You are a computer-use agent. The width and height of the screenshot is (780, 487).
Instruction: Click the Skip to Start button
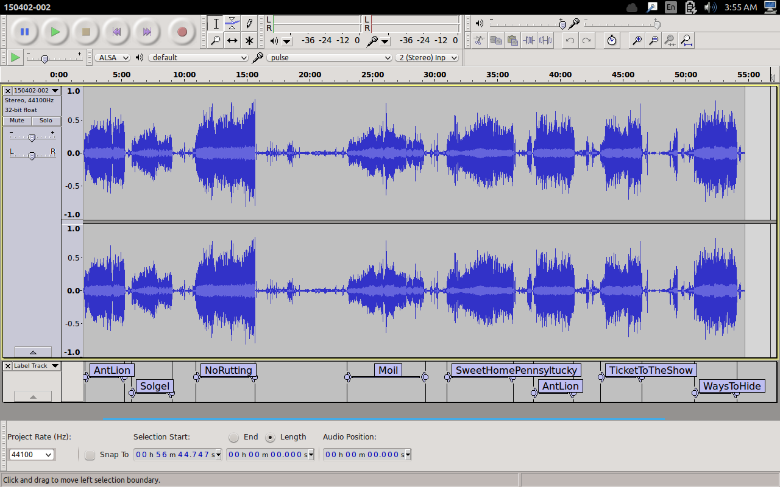[x=117, y=32]
